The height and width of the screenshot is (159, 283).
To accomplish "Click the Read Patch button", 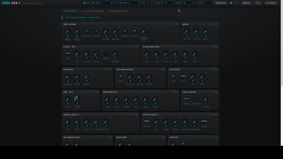I will [221, 3].
